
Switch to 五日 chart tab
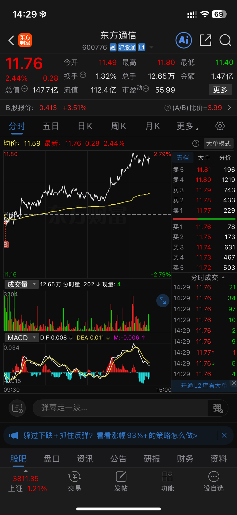pyautogui.click(x=51, y=126)
